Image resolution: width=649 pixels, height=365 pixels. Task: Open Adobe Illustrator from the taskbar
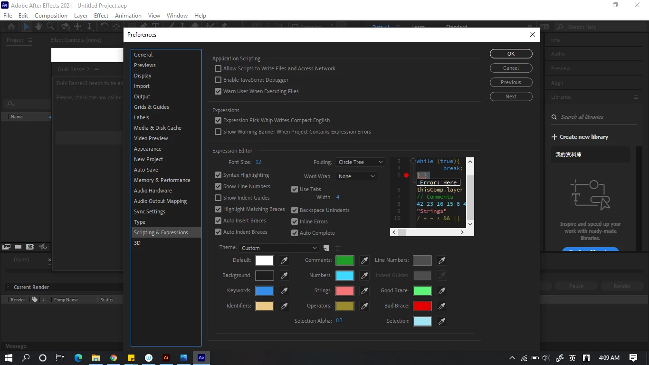166,358
